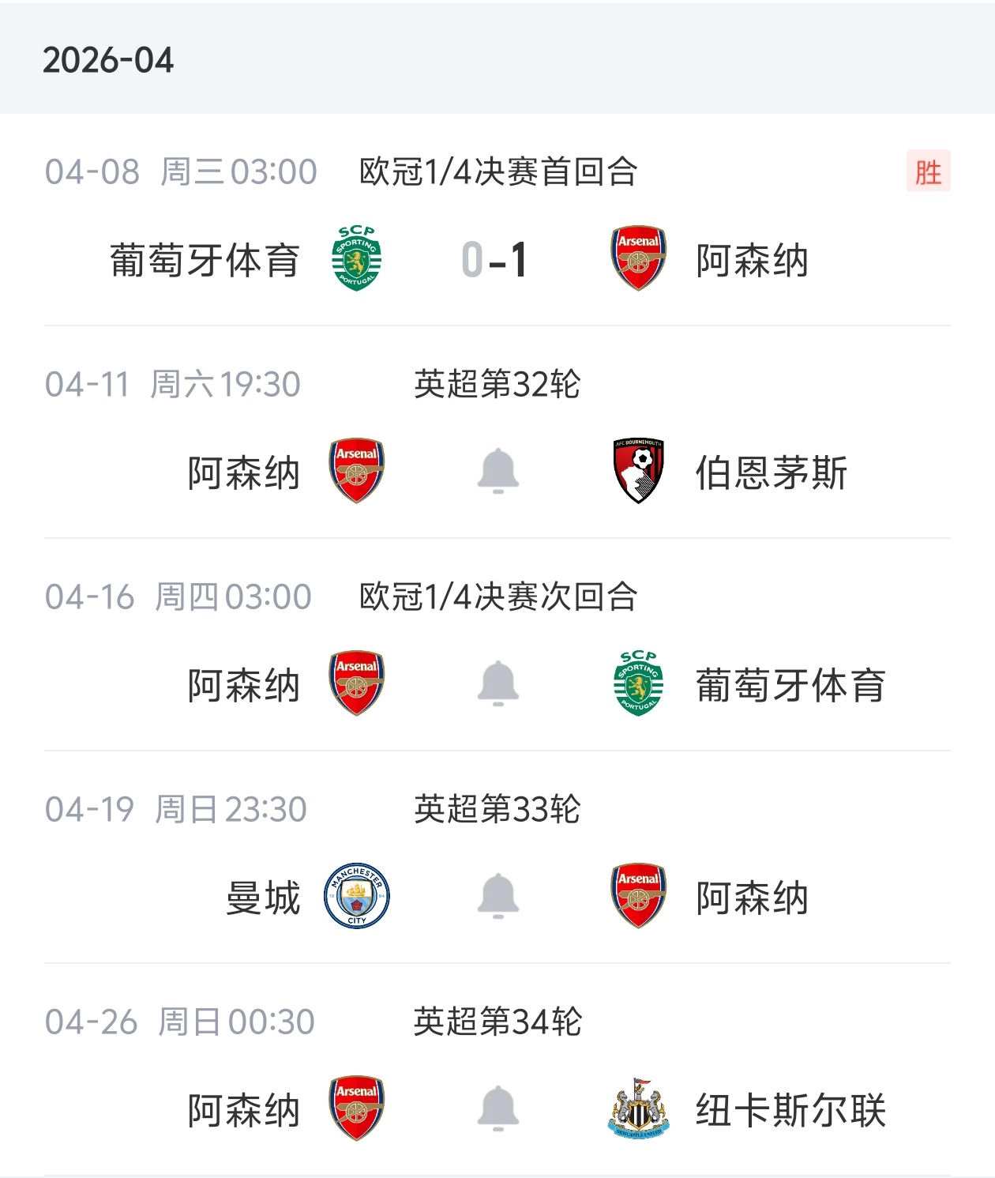Click 英超第33轮 round label
Viewport: 995px width, 1178px height.
tap(497, 809)
